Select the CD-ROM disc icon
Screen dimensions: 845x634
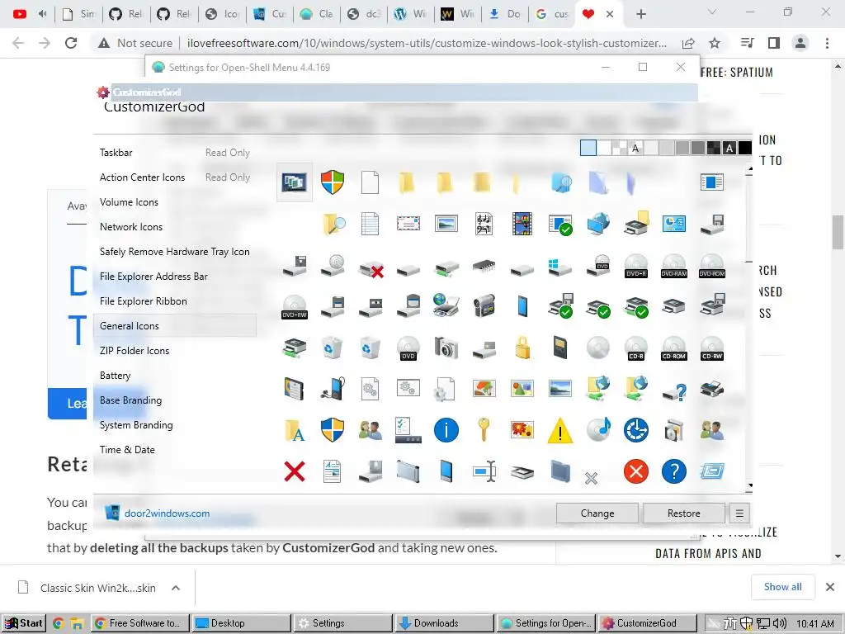(x=674, y=349)
